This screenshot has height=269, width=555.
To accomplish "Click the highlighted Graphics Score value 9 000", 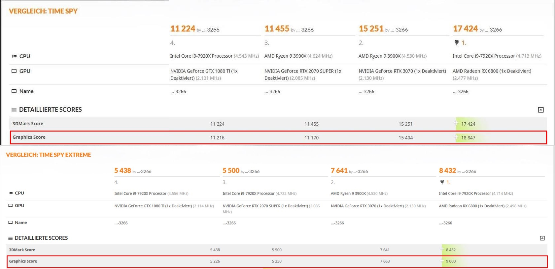I will tap(451, 261).
